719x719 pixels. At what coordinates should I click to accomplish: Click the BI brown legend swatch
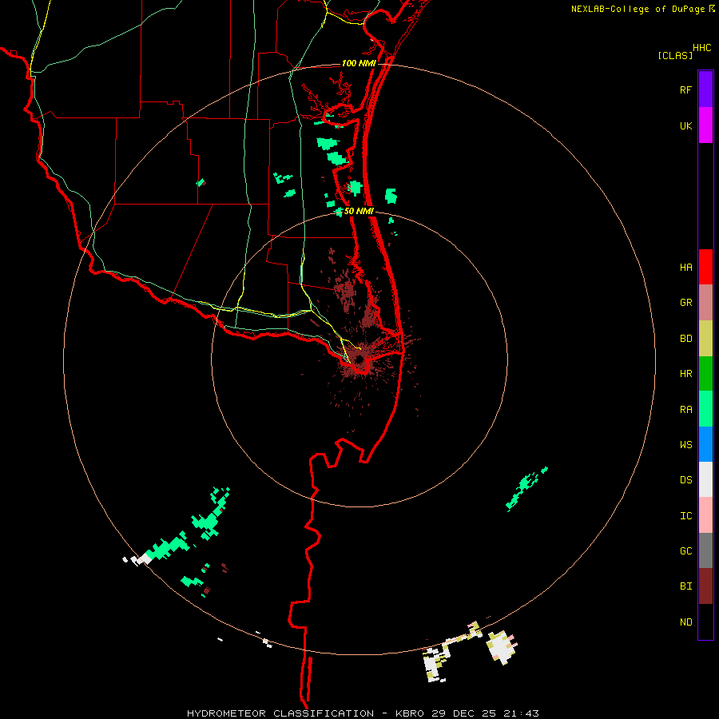tap(705, 586)
